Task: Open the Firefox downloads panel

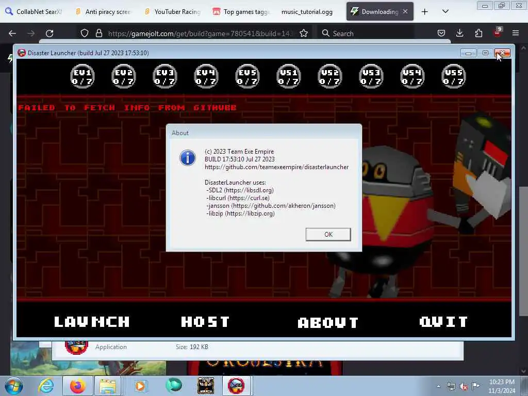Action: [459, 34]
